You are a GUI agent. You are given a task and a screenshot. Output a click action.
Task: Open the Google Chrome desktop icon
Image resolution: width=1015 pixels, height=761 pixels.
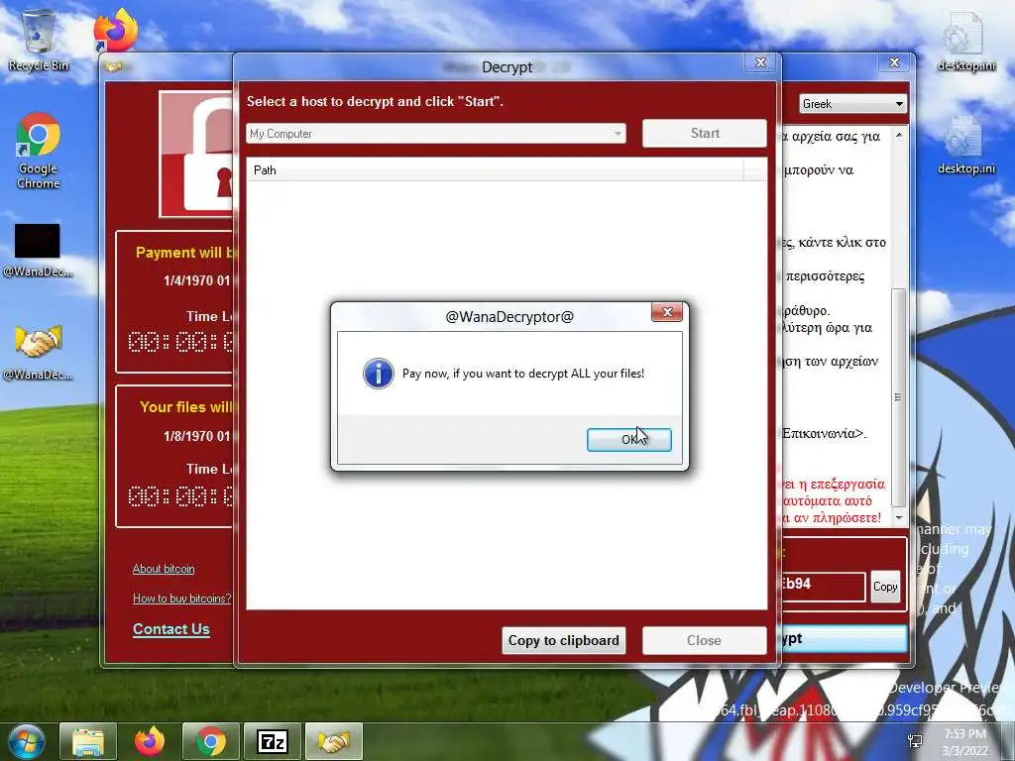(39, 151)
